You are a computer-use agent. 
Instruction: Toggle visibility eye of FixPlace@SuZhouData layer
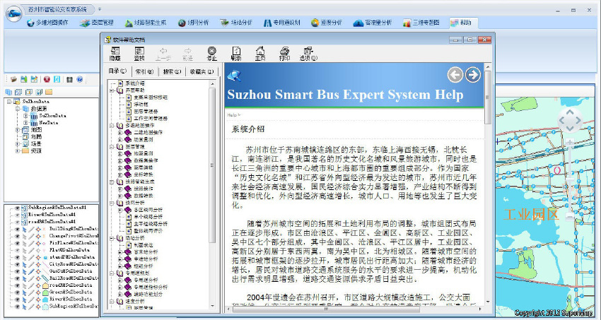point(17,243)
